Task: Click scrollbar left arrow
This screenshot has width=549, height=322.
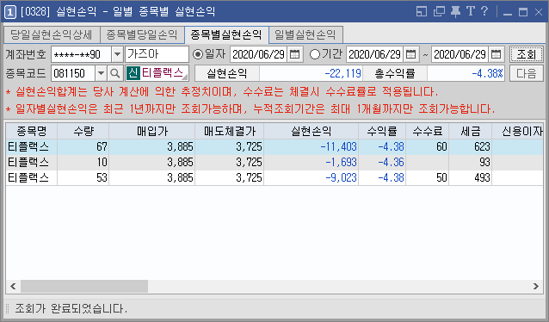Action: tap(13, 286)
